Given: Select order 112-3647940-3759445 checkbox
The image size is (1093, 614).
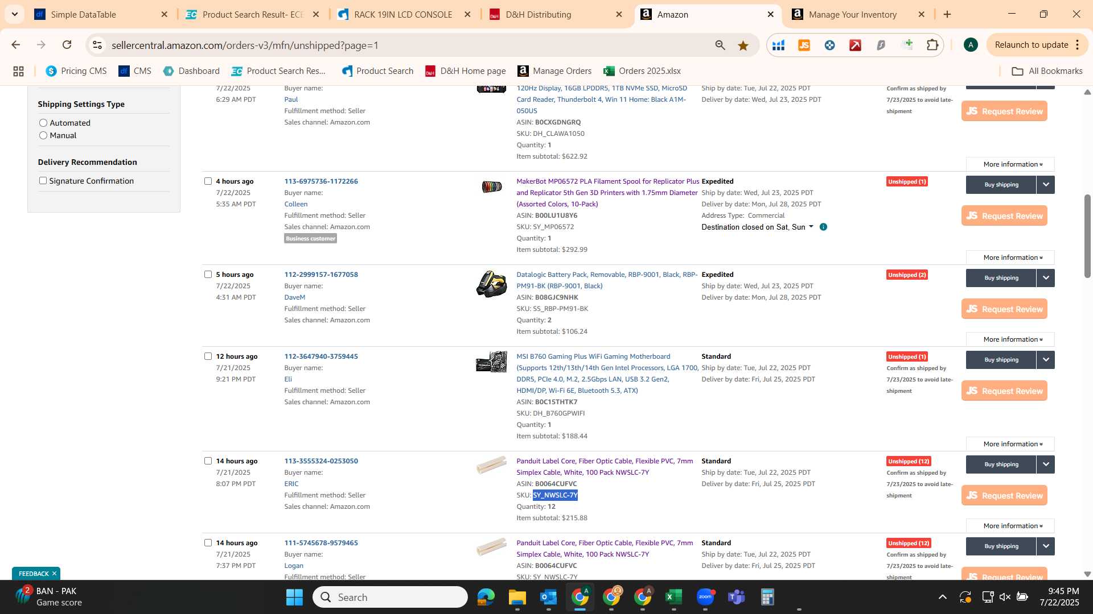Looking at the screenshot, I should [208, 356].
